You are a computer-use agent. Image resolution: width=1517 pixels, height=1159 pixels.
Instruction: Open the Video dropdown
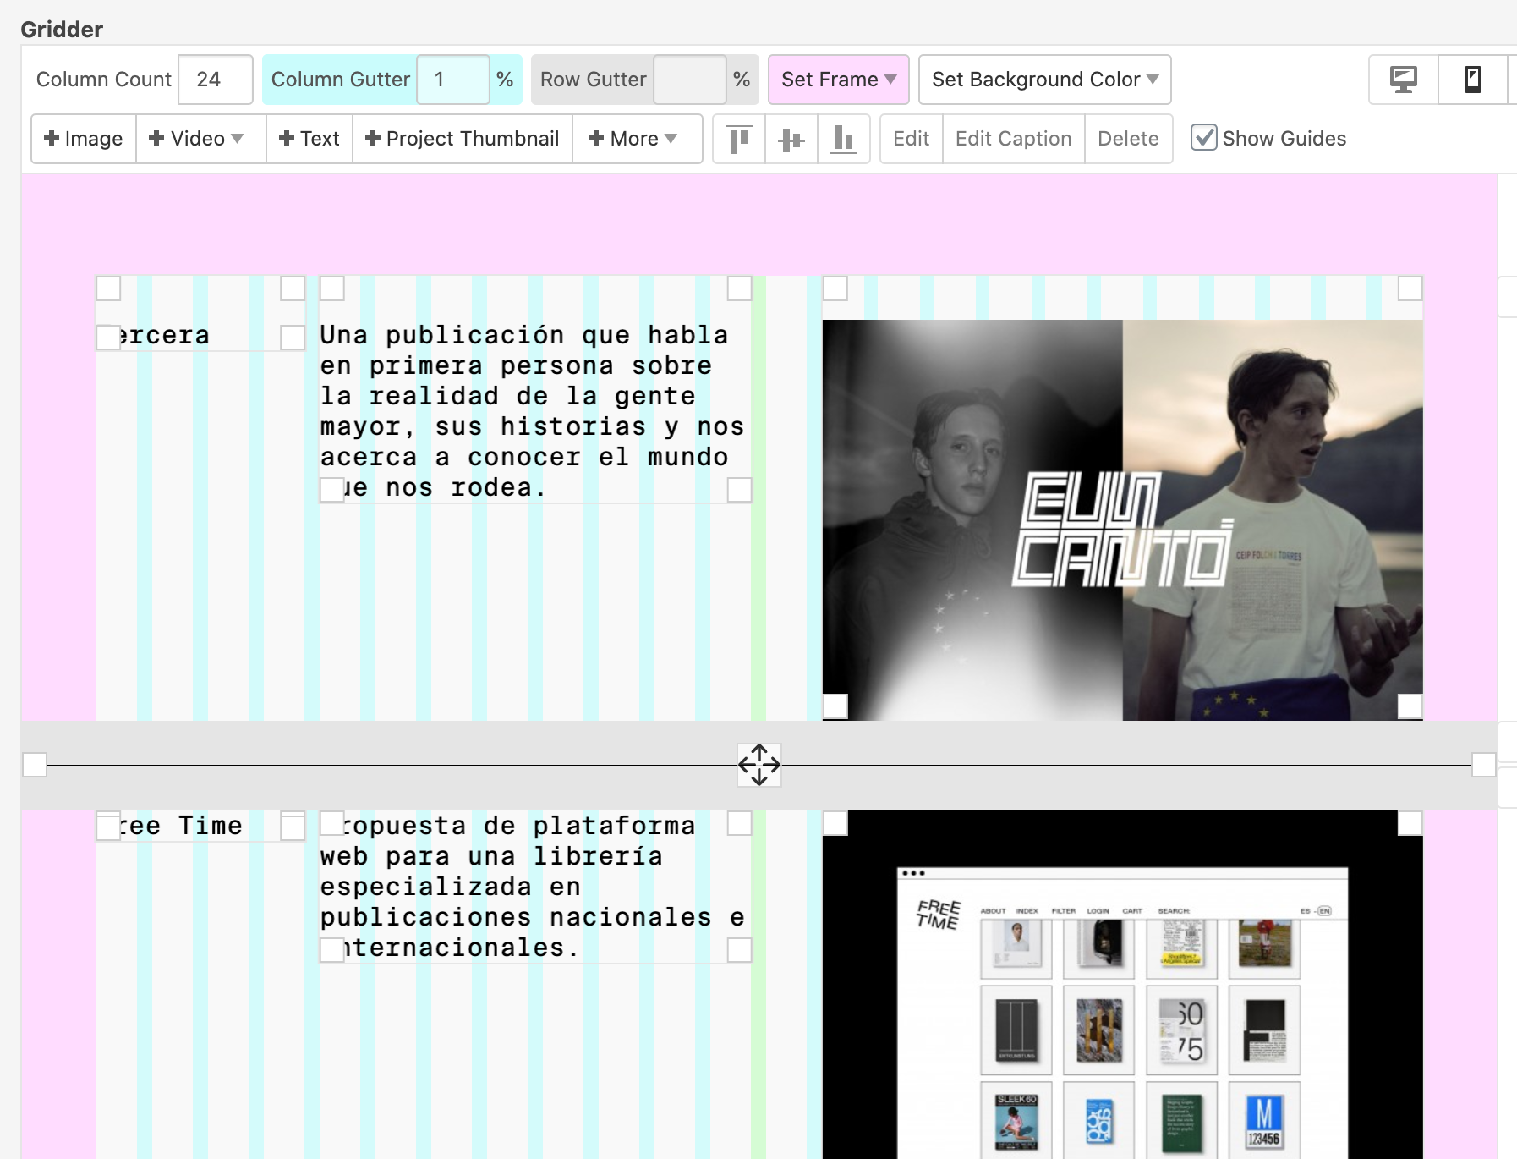[199, 139]
